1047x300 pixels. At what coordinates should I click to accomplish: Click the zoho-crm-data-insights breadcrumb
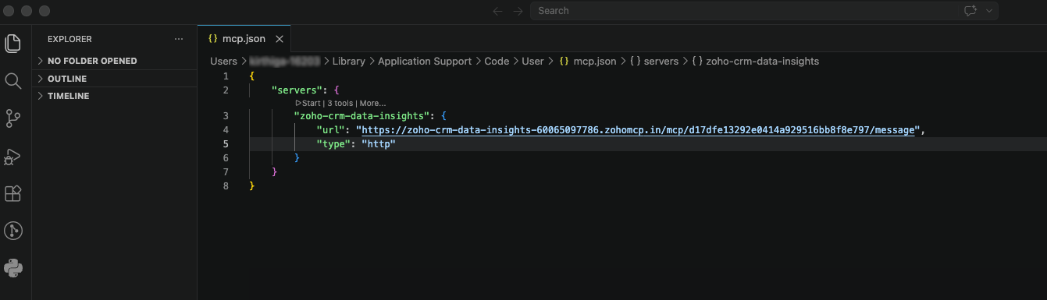pyautogui.click(x=756, y=61)
